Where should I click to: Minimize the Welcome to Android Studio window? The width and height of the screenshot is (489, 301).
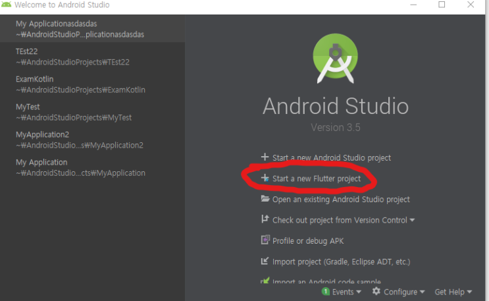coord(413,5)
